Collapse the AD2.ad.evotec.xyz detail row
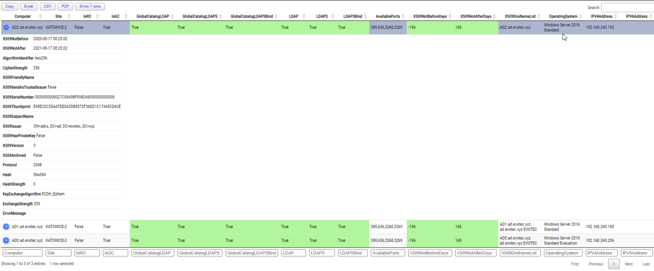Image resolution: width=654 pixels, height=271 pixels. pos(6,27)
